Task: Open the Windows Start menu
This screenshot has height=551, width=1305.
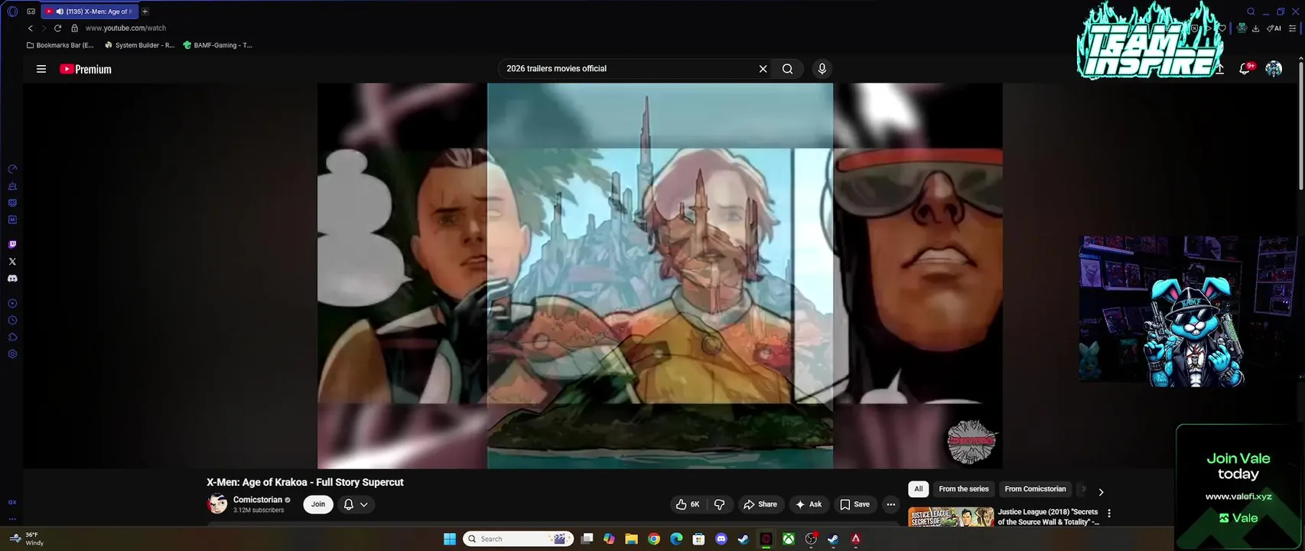Action: pyautogui.click(x=450, y=539)
